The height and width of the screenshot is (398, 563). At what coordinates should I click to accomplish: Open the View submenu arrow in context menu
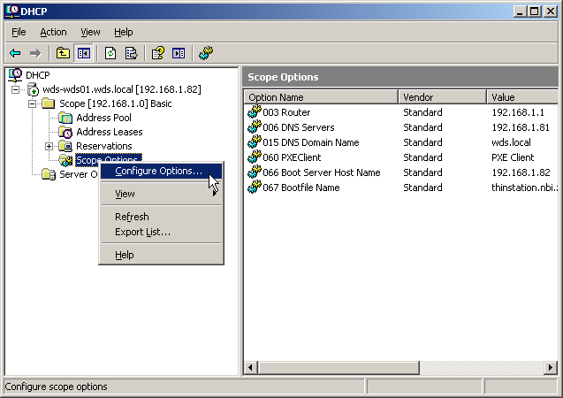click(215, 194)
